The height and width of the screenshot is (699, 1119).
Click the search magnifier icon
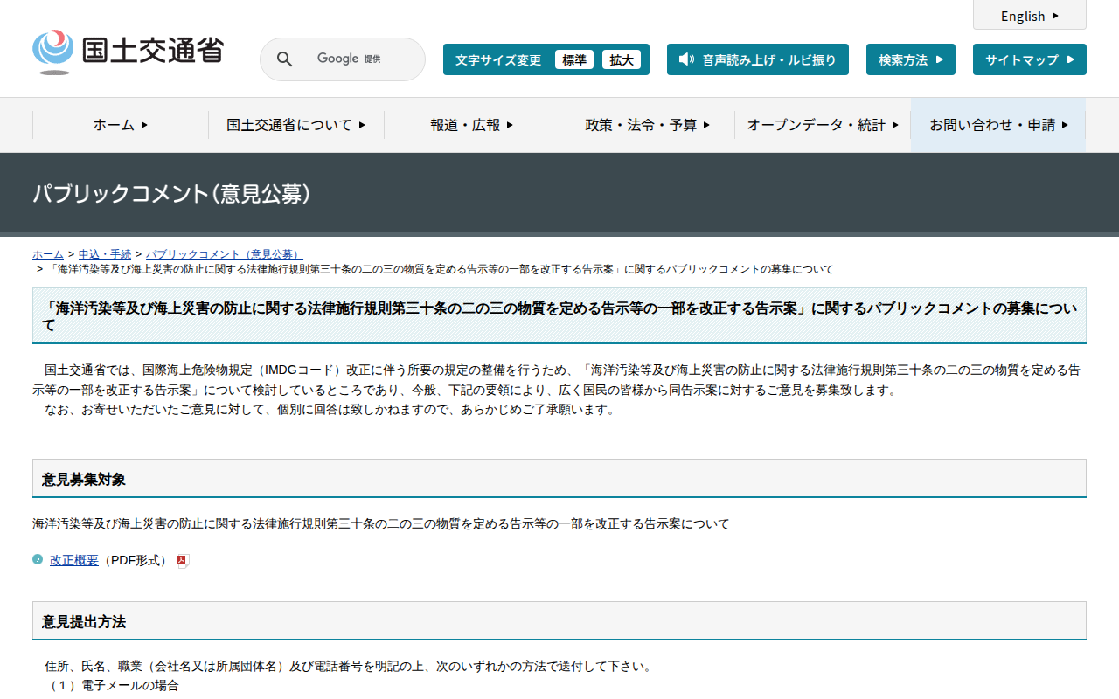coord(284,59)
